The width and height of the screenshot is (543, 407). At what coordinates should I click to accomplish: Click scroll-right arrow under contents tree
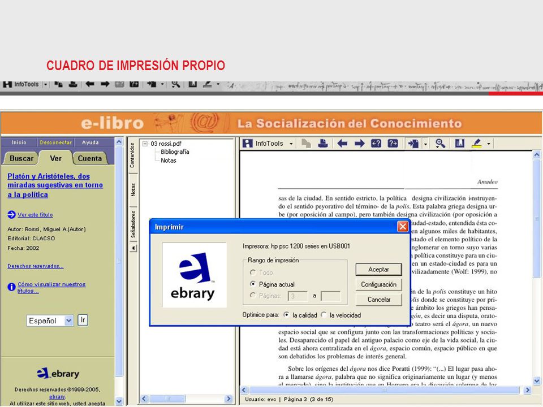click(x=228, y=399)
